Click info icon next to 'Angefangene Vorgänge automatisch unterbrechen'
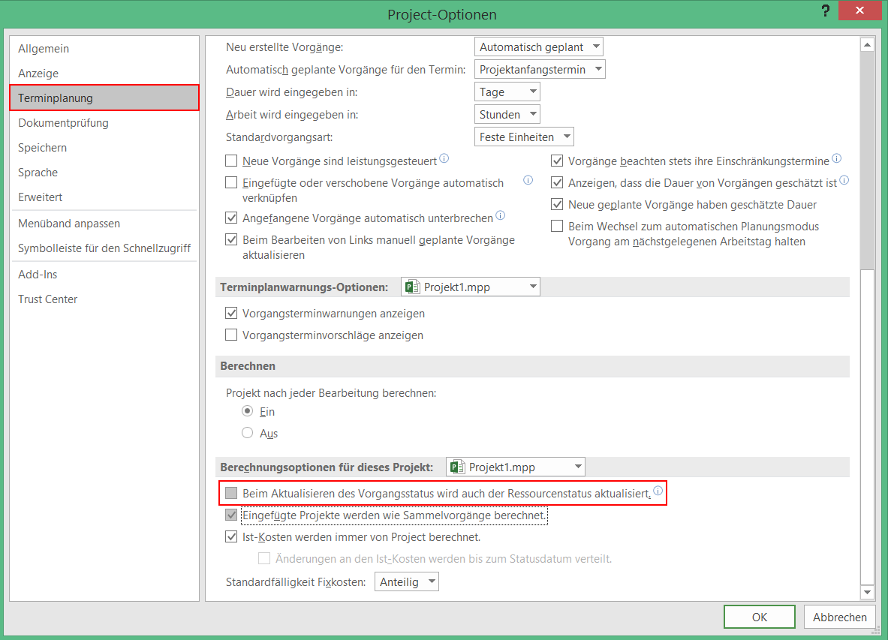 [x=501, y=216]
